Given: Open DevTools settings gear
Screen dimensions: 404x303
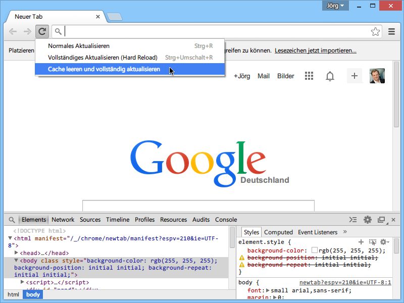Looking at the screenshot, I should click(368, 220).
